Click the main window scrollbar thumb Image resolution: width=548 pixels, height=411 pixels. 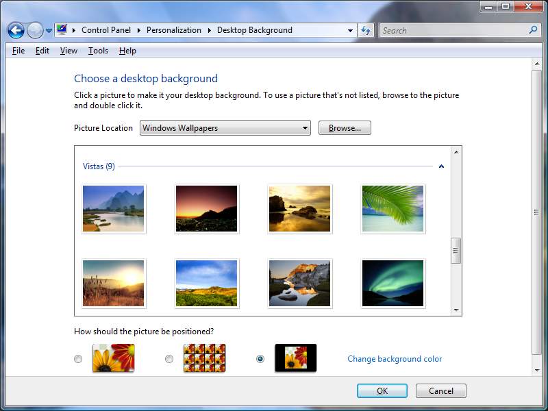click(537, 212)
